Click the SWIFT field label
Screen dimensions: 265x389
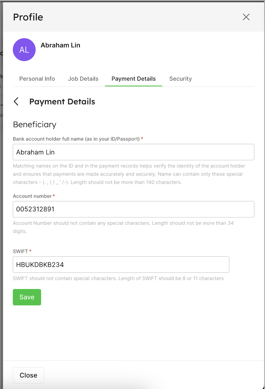20,251
